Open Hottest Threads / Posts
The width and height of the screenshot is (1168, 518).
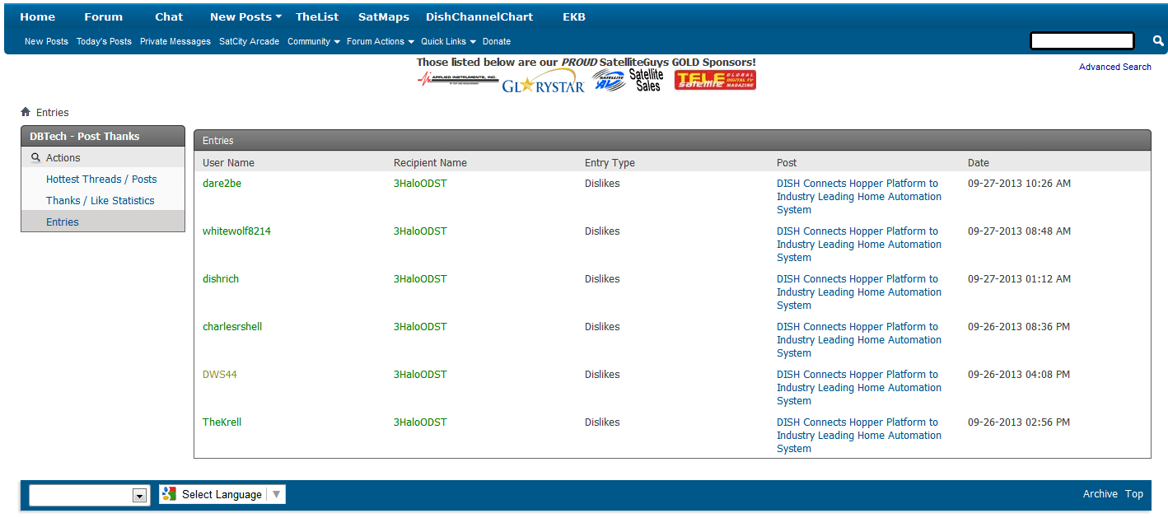(x=101, y=179)
